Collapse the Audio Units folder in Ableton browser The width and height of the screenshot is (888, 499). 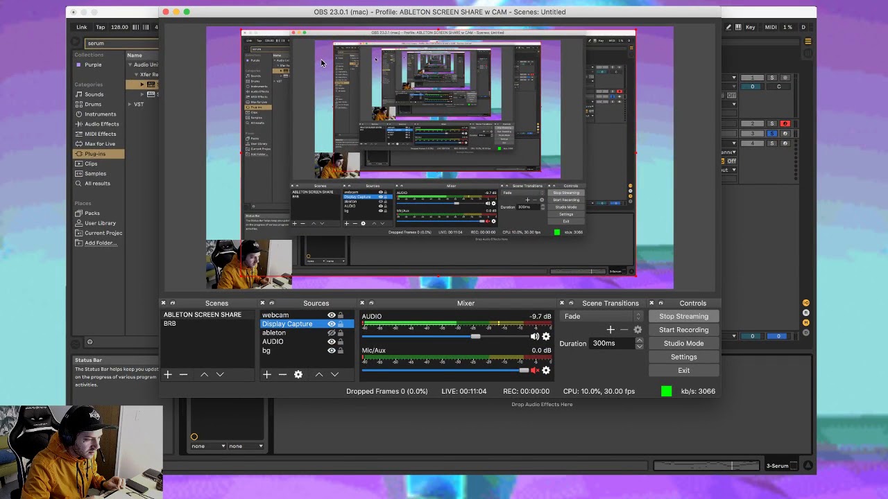130,64
